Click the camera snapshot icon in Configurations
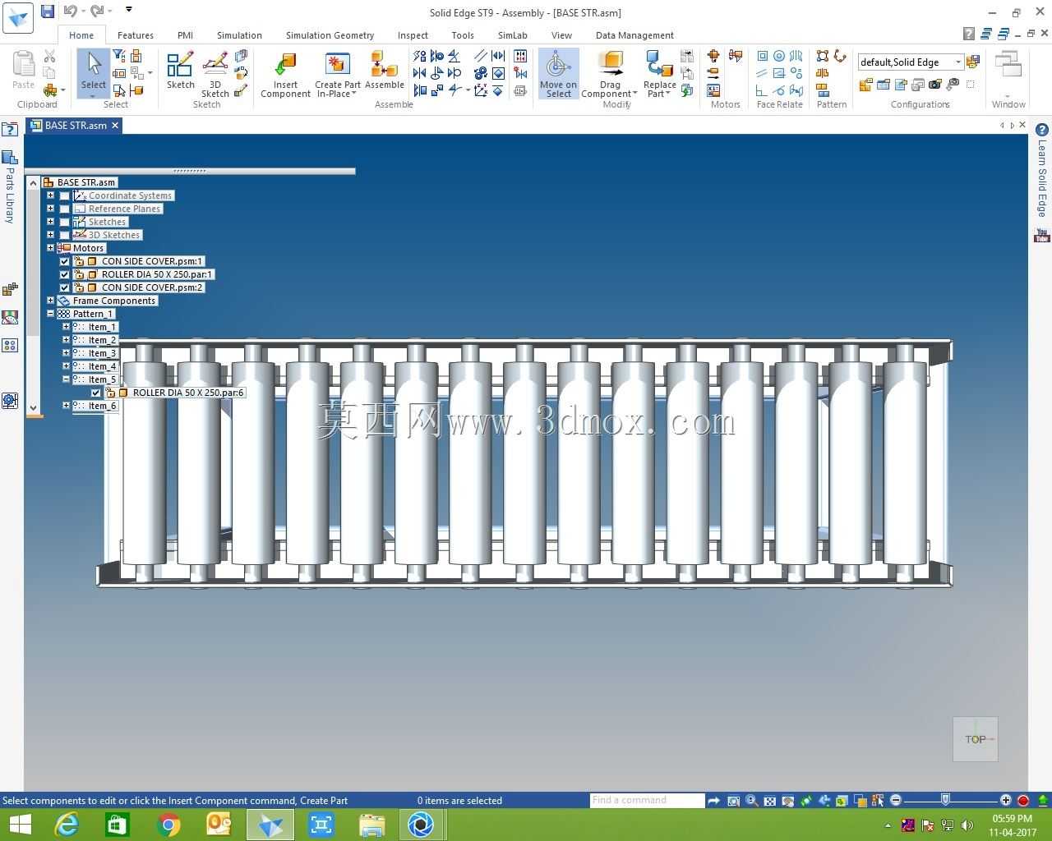The image size is (1052, 841). [x=935, y=85]
